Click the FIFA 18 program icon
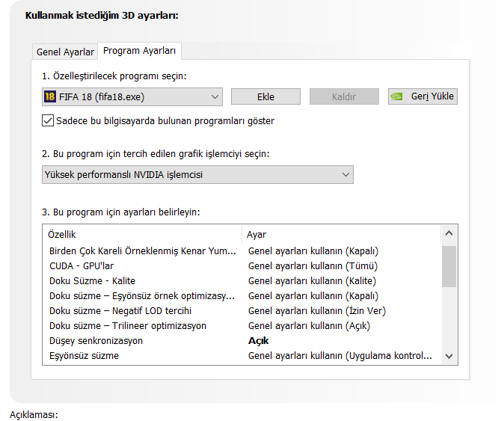The width and height of the screenshot is (504, 421). click(x=50, y=96)
